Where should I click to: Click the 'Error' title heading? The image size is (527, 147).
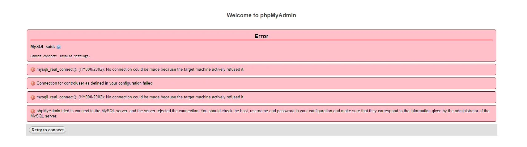[261, 36]
